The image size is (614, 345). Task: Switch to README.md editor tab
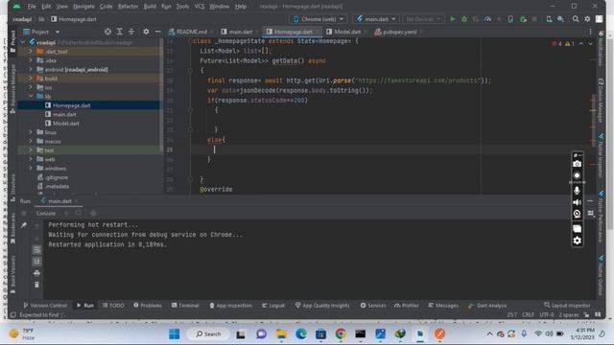click(192, 32)
